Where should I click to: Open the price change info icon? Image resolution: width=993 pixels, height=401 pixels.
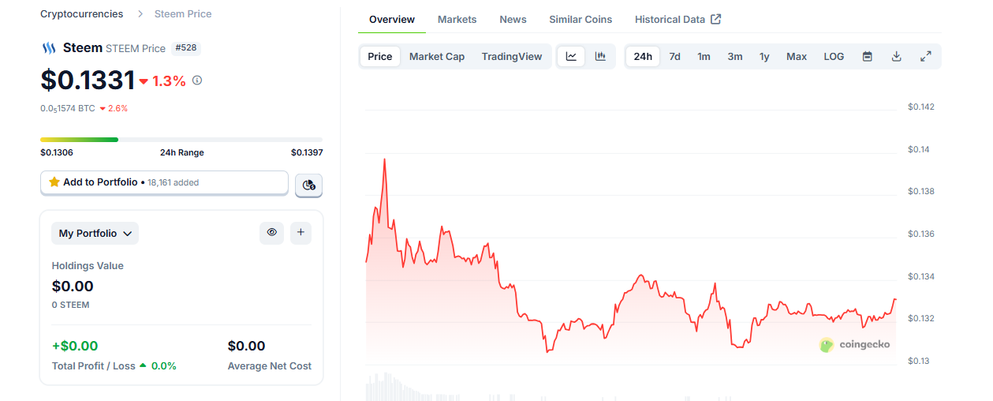tap(197, 81)
